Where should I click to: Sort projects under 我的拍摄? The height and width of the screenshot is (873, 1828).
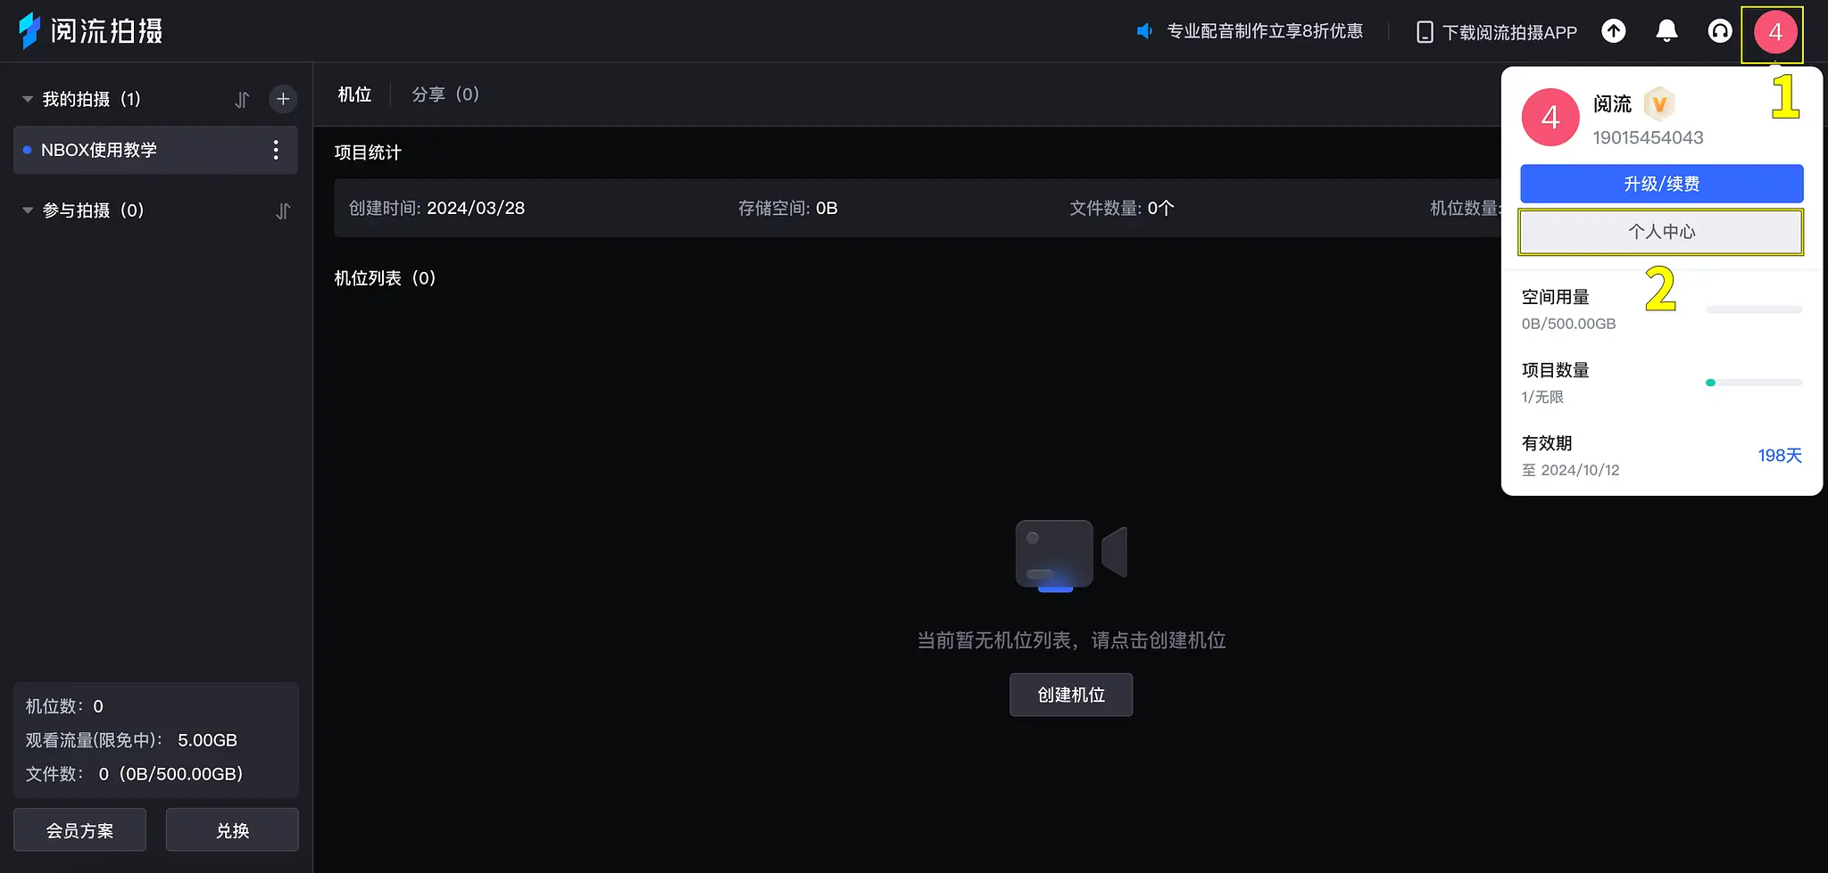[242, 100]
